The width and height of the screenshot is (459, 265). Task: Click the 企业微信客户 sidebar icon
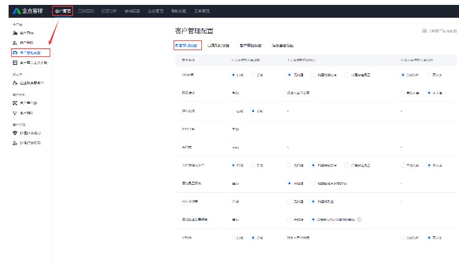point(15,83)
